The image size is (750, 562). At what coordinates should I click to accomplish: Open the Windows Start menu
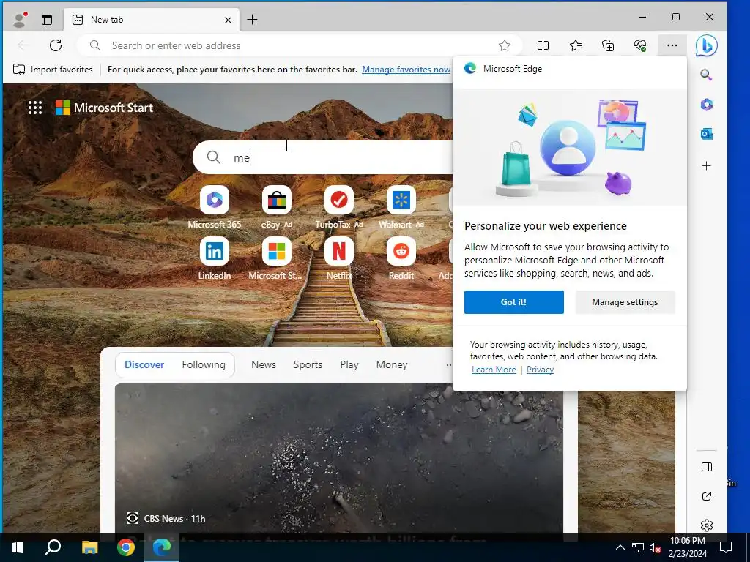18,547
